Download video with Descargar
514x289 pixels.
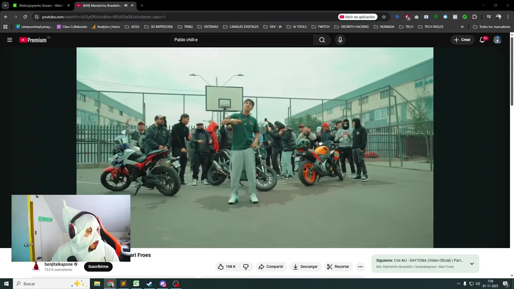click(x=305, y=267)
